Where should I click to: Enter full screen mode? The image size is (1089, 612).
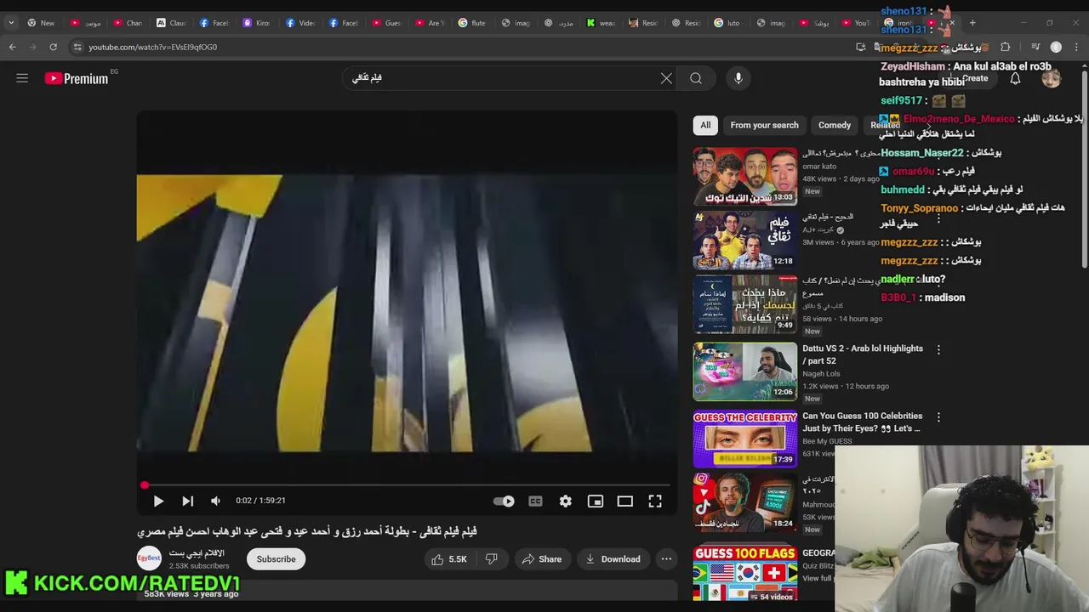tap(655, 501)
